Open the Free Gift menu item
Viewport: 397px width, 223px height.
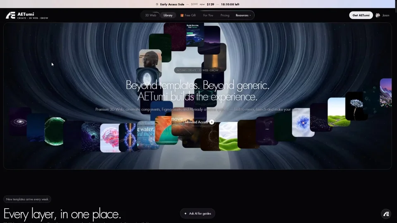click(x=188, y=15)
